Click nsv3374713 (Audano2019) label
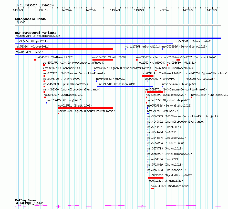Screen dimensions: 228x209 pyautogui.click(x=165, y=148)
